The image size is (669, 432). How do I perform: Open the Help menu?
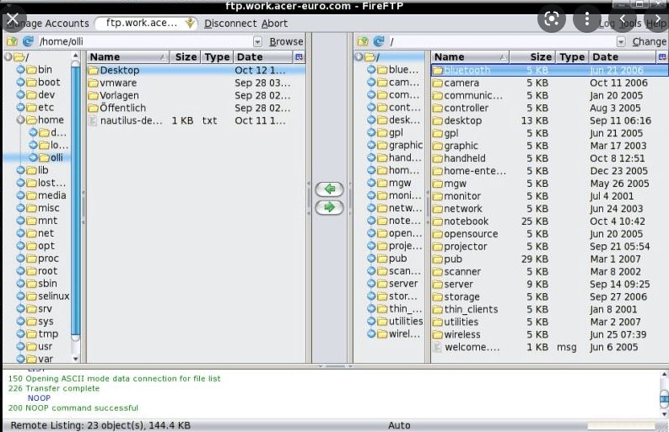pyautogui.click(x=656, y=24)
